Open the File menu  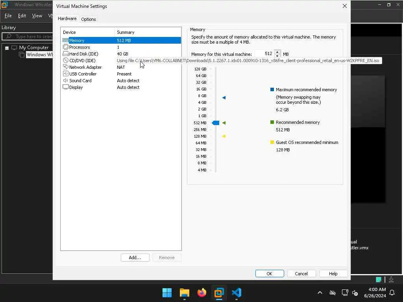pyautogui.click(x=8, y=16)
